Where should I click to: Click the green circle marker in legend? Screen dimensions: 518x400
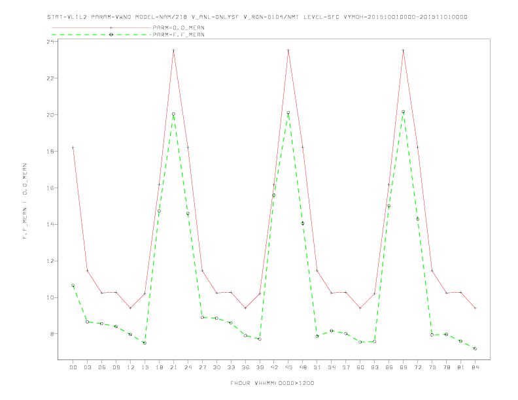(x=111, y=35)
